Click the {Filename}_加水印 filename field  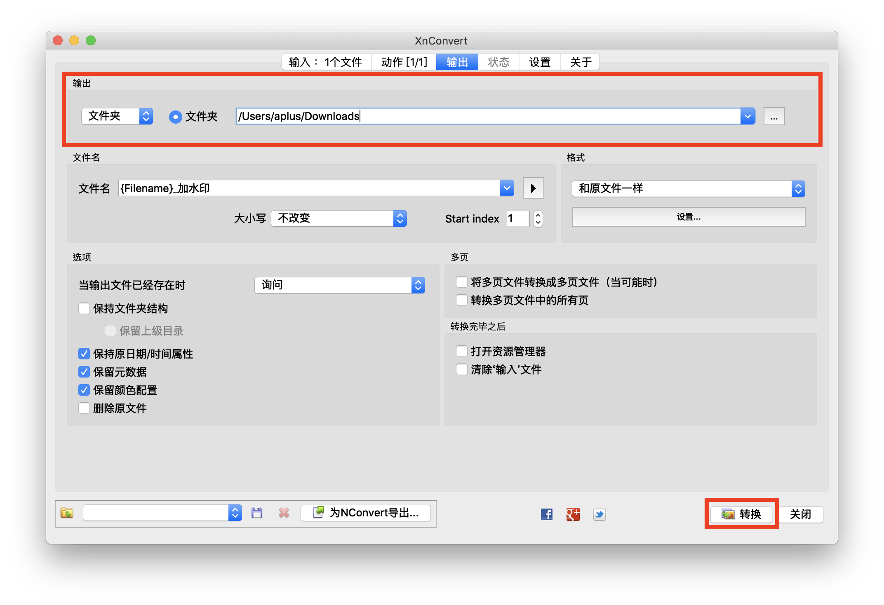(x=309, y=188)
